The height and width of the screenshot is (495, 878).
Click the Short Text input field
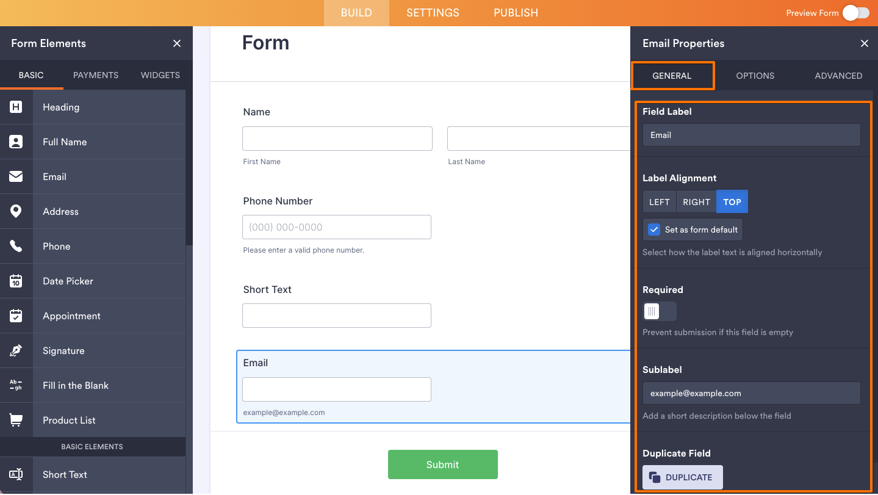337,316
